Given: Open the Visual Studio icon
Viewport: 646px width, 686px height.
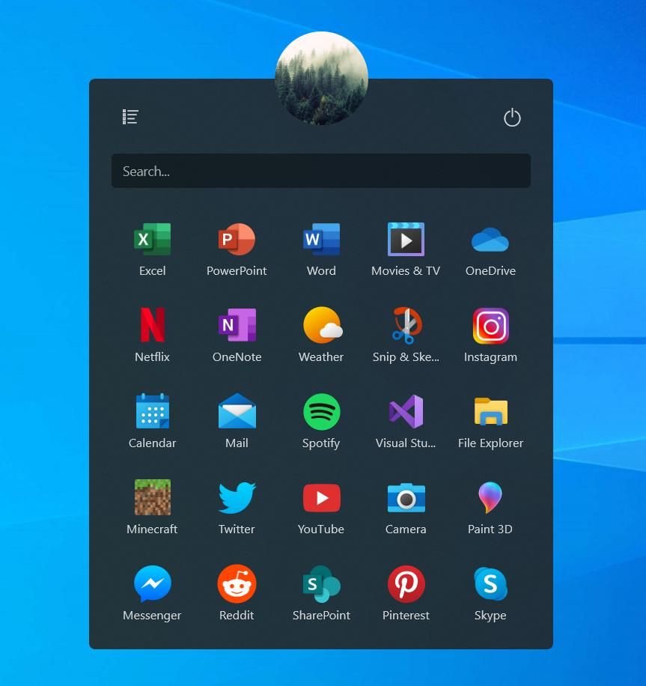Looking at the screenshot, I should pos(406,411).
